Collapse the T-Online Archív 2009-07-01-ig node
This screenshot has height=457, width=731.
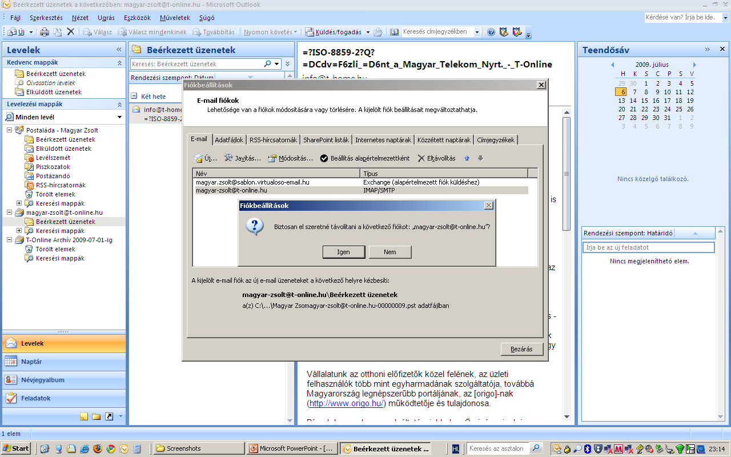point(10,240)
